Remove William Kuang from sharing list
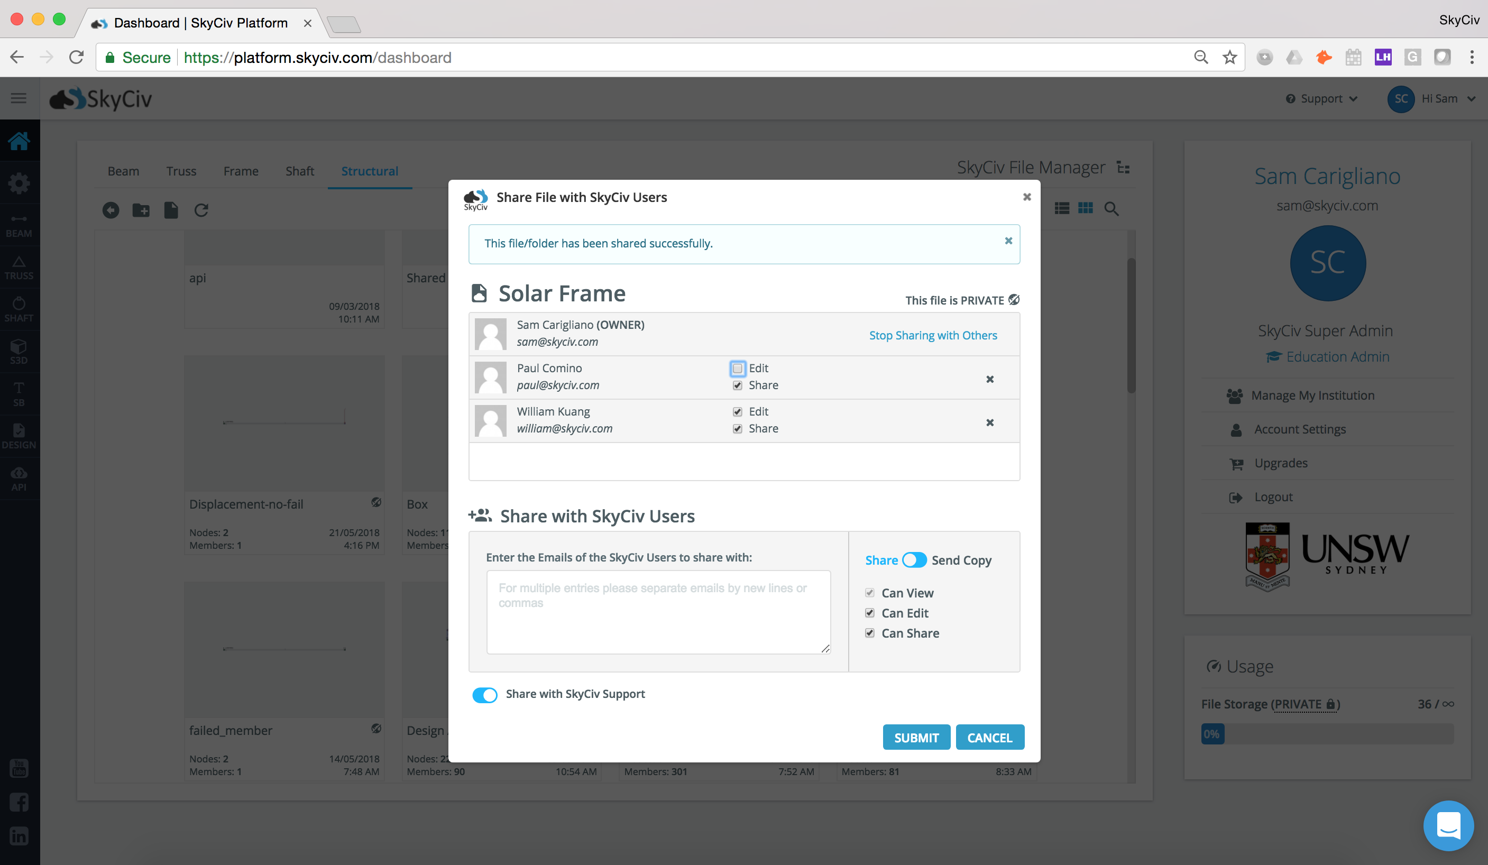The width and height of the screenshot is (1488, 865). pos(990,422)
